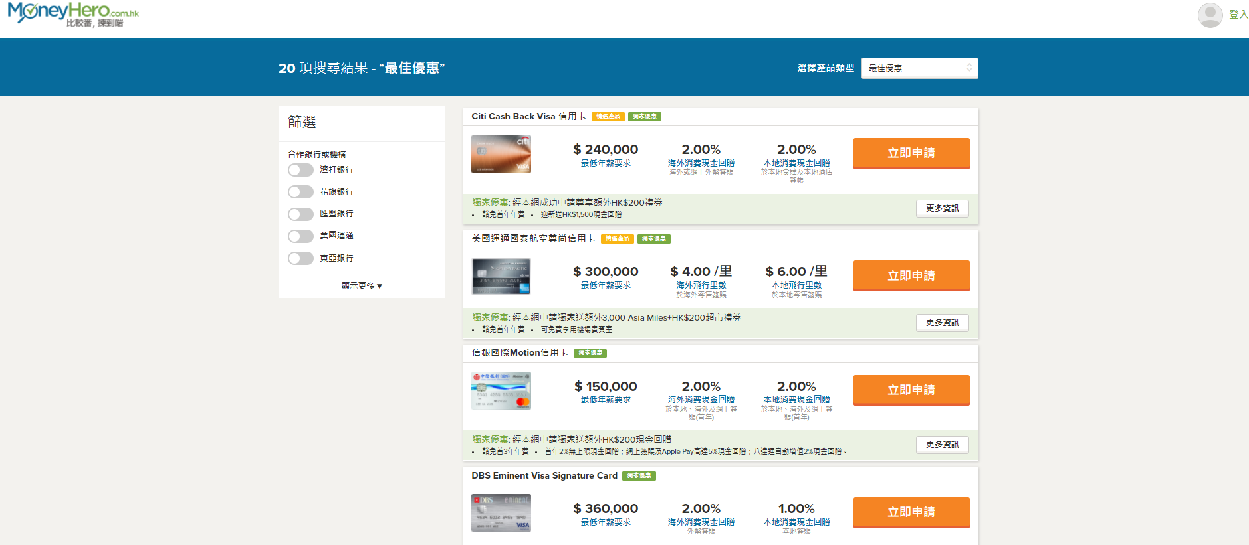Click the Citi Cash Back Visa 信用卡 title
Screen dimensions: 1249x545
(528, 117)
